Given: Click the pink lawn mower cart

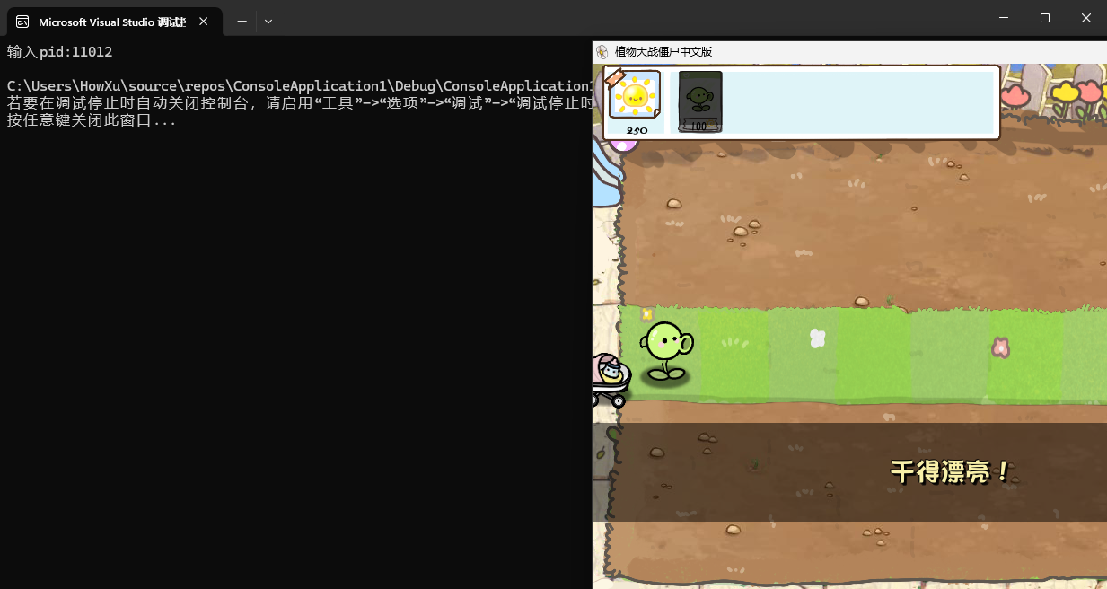Looking at the screenshot, I should pyautogui.click(x=609, y=379).
